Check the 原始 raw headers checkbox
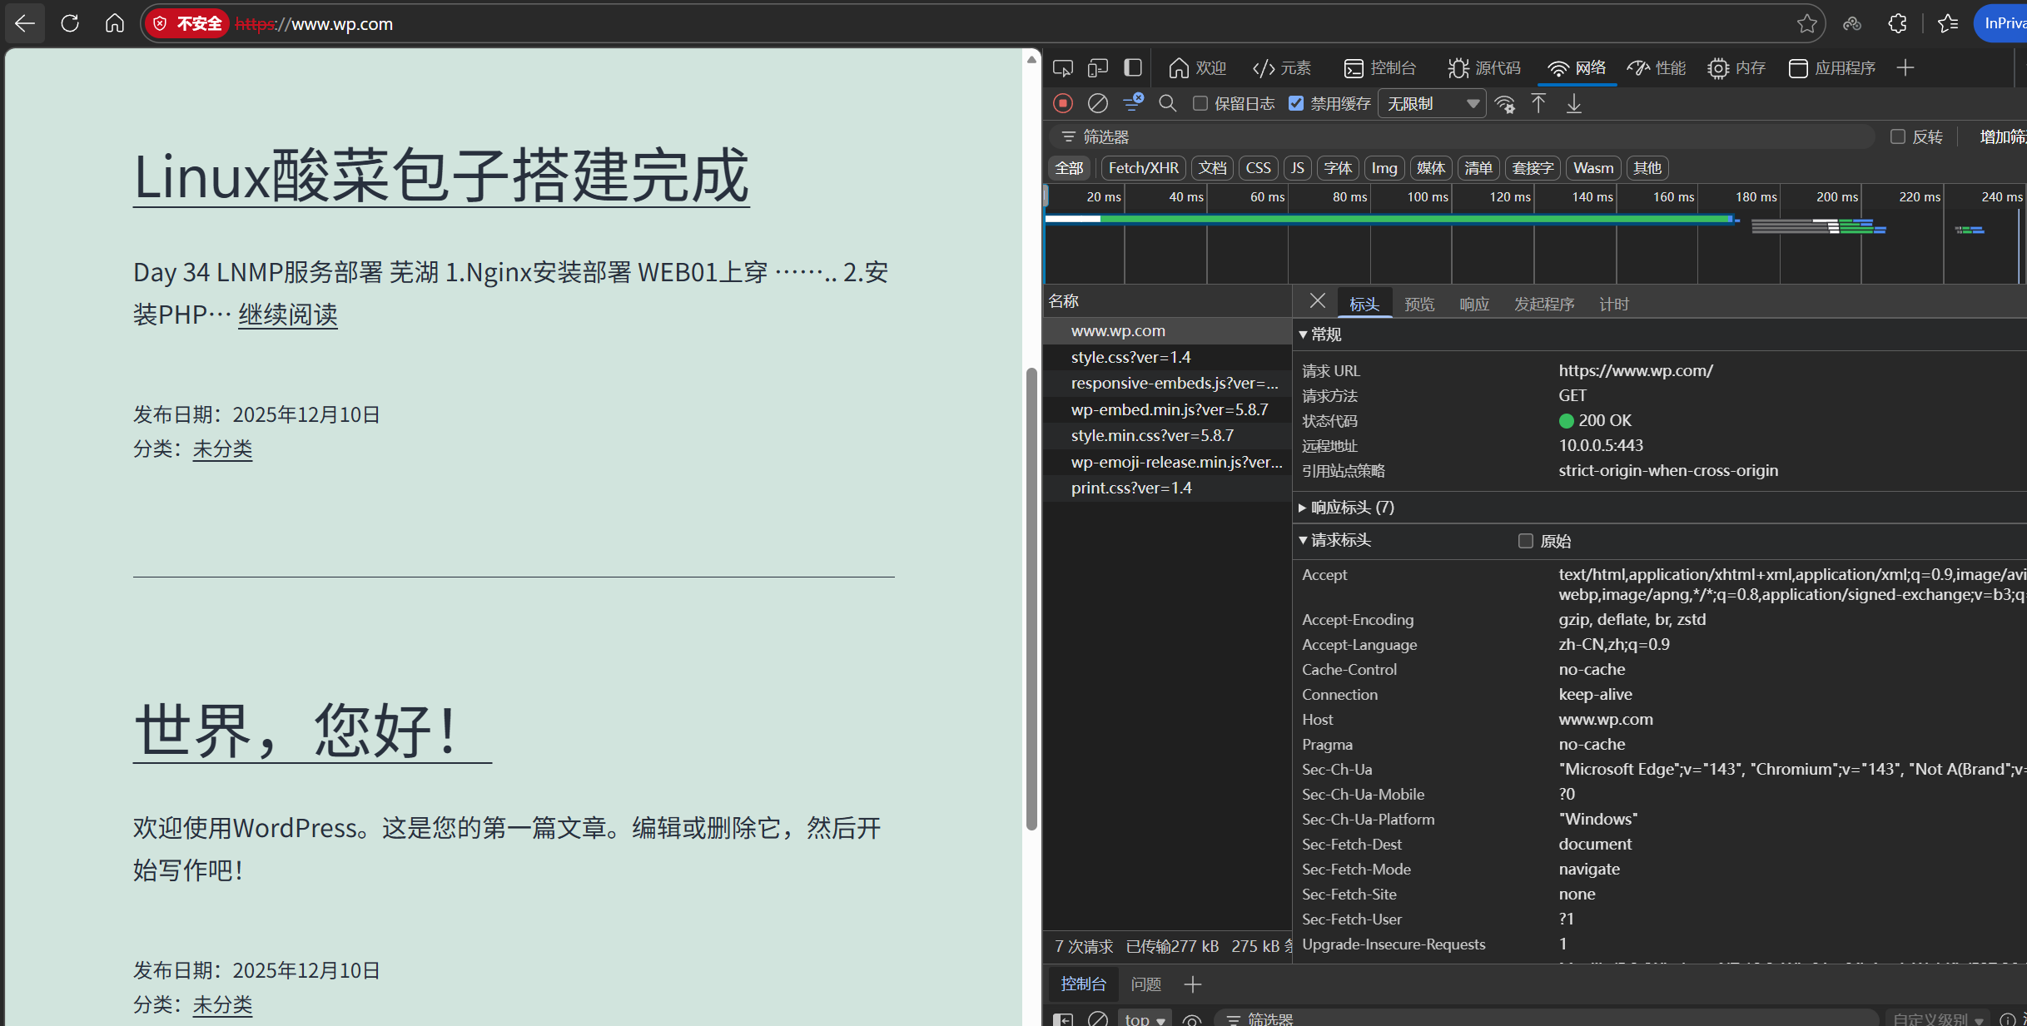 pos(1525,541)
